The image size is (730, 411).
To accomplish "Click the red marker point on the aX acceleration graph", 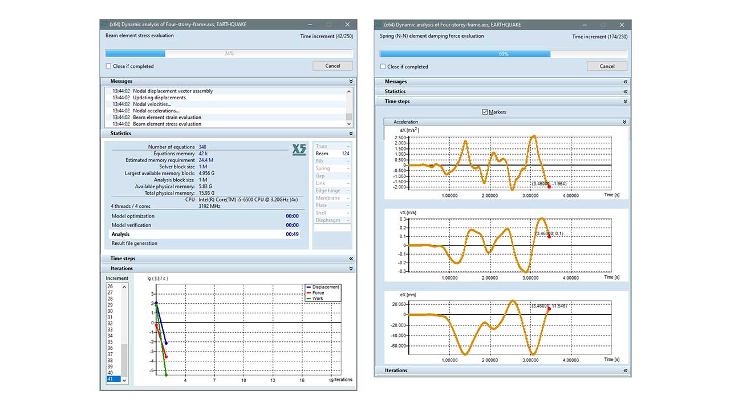I will pos(548,186).
